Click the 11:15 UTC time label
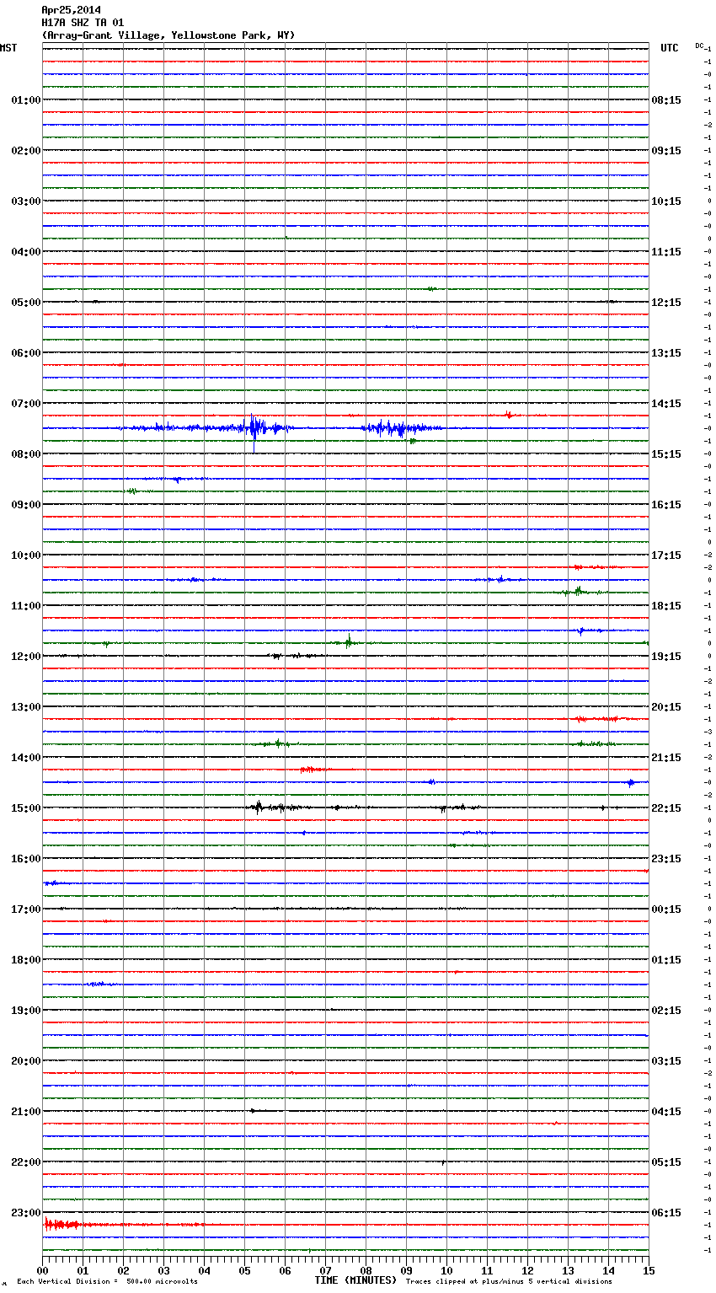The image size is (716, 1293). click(x=666, y=252)
